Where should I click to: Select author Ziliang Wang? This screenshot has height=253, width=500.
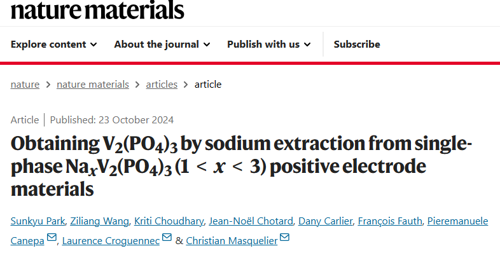point(99,221)
